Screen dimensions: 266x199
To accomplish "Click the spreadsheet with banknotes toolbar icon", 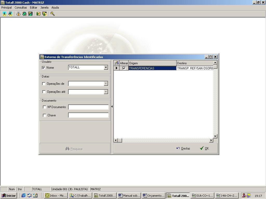I will tap(30, 14).
